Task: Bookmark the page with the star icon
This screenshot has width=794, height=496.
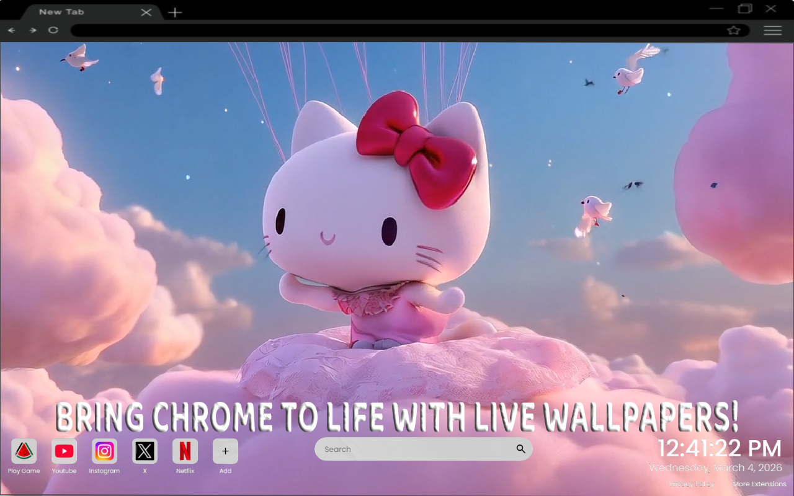Action: (734, 30)
